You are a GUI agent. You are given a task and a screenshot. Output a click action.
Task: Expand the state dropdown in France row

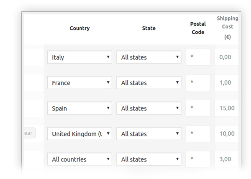pyautogui.click(x=149, y=83)
